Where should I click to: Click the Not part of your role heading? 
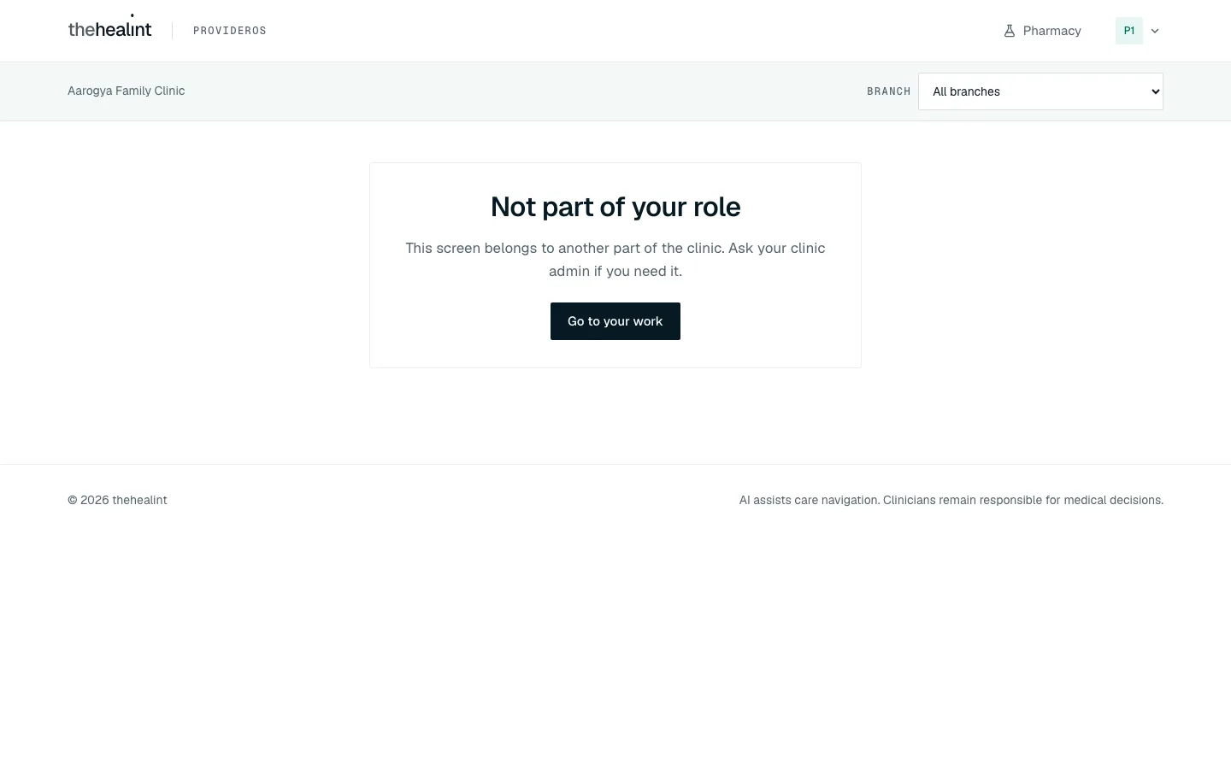click(615, 207)
